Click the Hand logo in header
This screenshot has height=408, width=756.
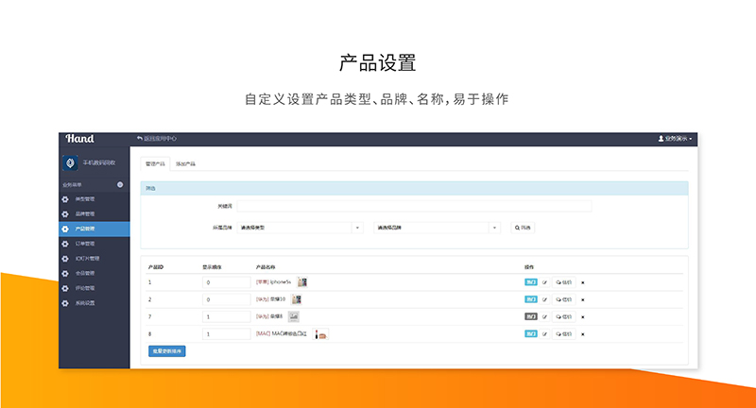[x=80, y=139]
